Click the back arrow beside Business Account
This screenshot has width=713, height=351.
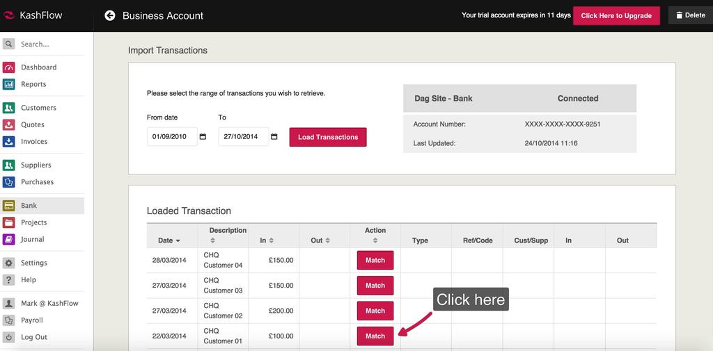click(110, 15)
